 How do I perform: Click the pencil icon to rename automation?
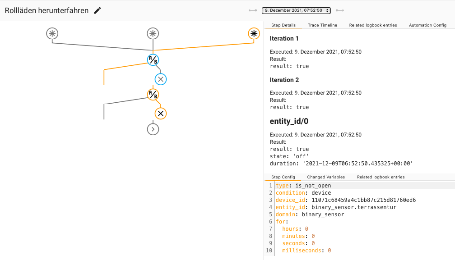pyautogui.click(x=97, y=10)
